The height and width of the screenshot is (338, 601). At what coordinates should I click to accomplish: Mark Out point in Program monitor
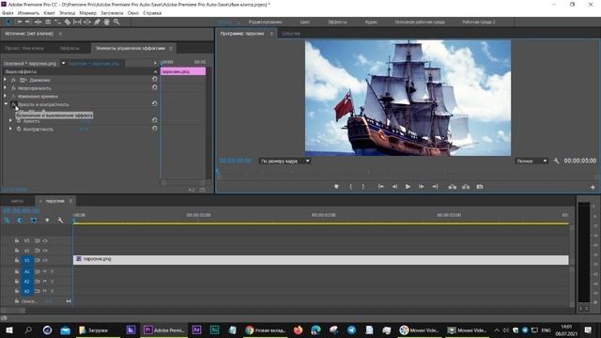(363, 187)
